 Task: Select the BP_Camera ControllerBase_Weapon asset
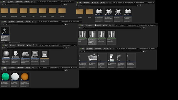click(x=25, y=57)
